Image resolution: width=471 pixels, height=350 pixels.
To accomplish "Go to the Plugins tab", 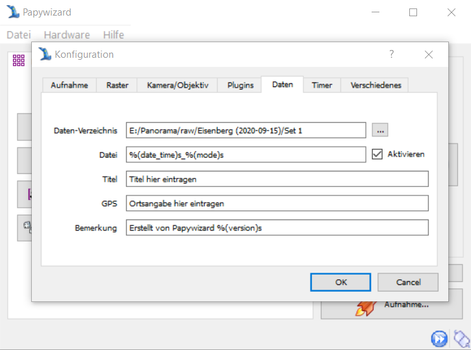I will [x=240, y=85].
